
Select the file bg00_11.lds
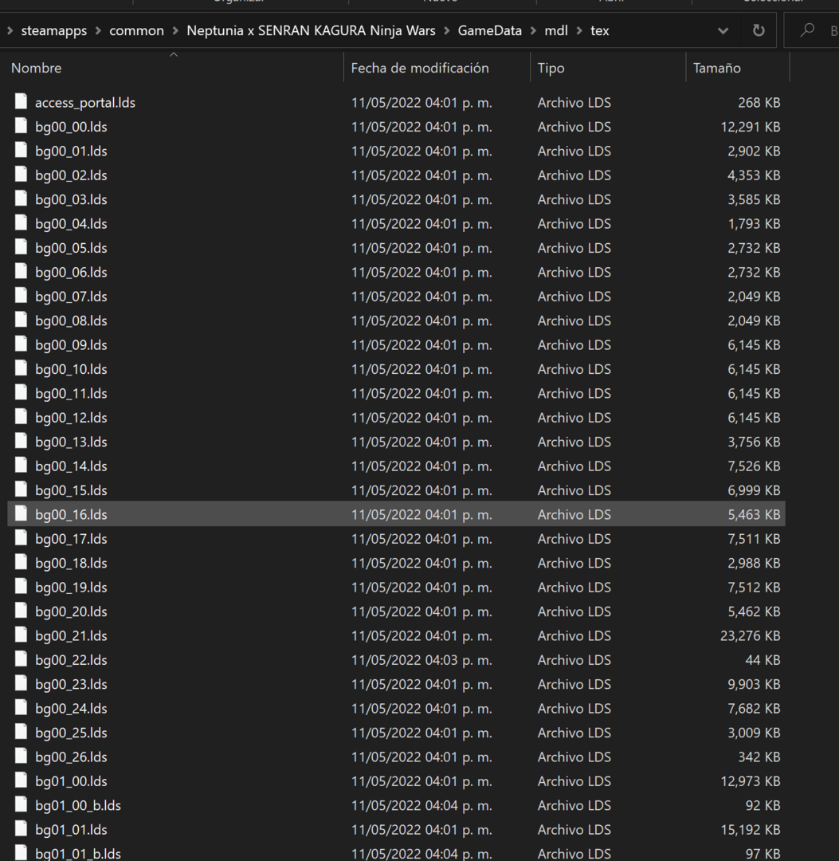71,393
